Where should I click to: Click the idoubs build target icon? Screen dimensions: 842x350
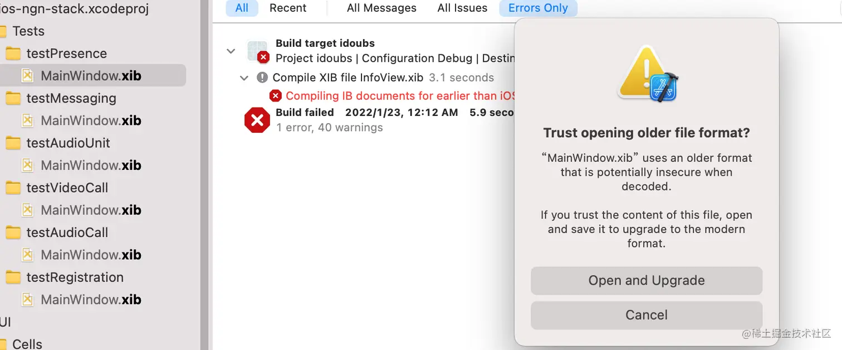257,51
